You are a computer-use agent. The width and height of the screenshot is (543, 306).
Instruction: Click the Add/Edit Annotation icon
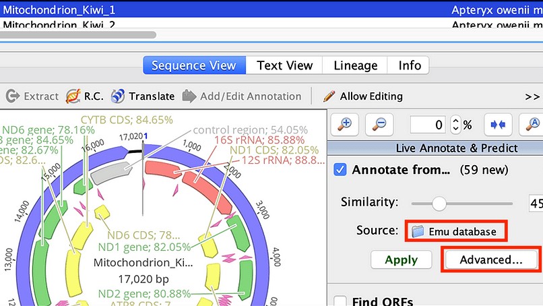189,96
